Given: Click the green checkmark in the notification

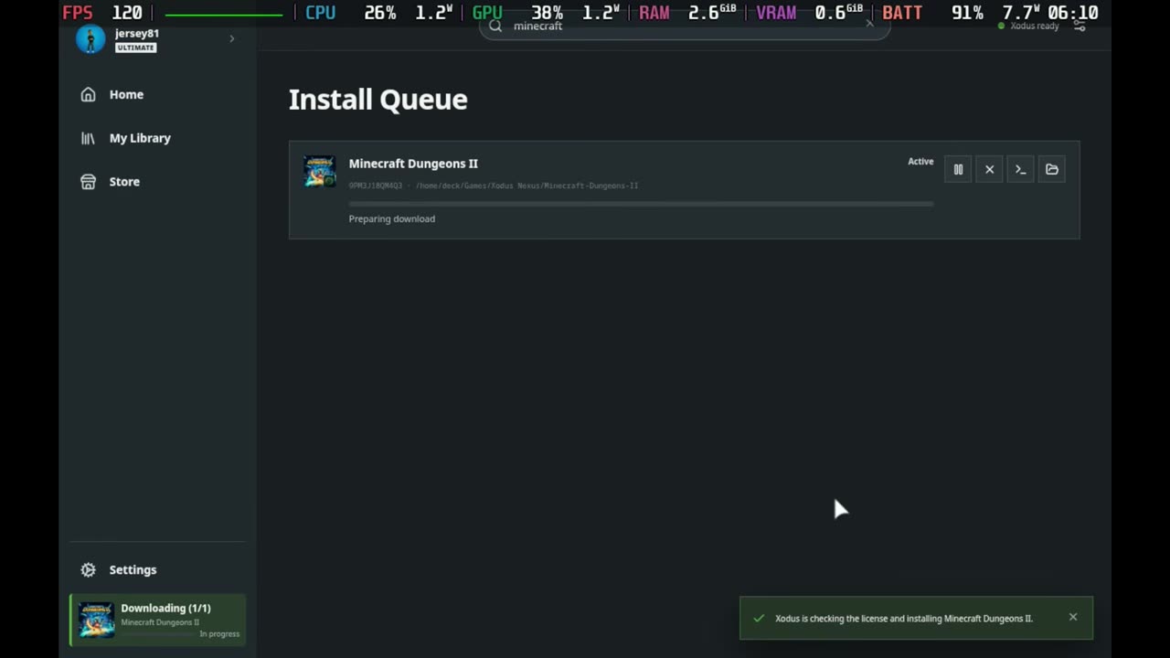Looking at the screenshot, I should [759, 618].
